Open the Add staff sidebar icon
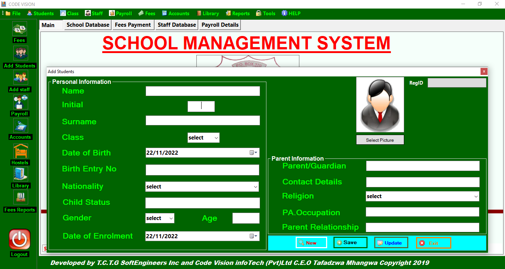 pos(20,77)
